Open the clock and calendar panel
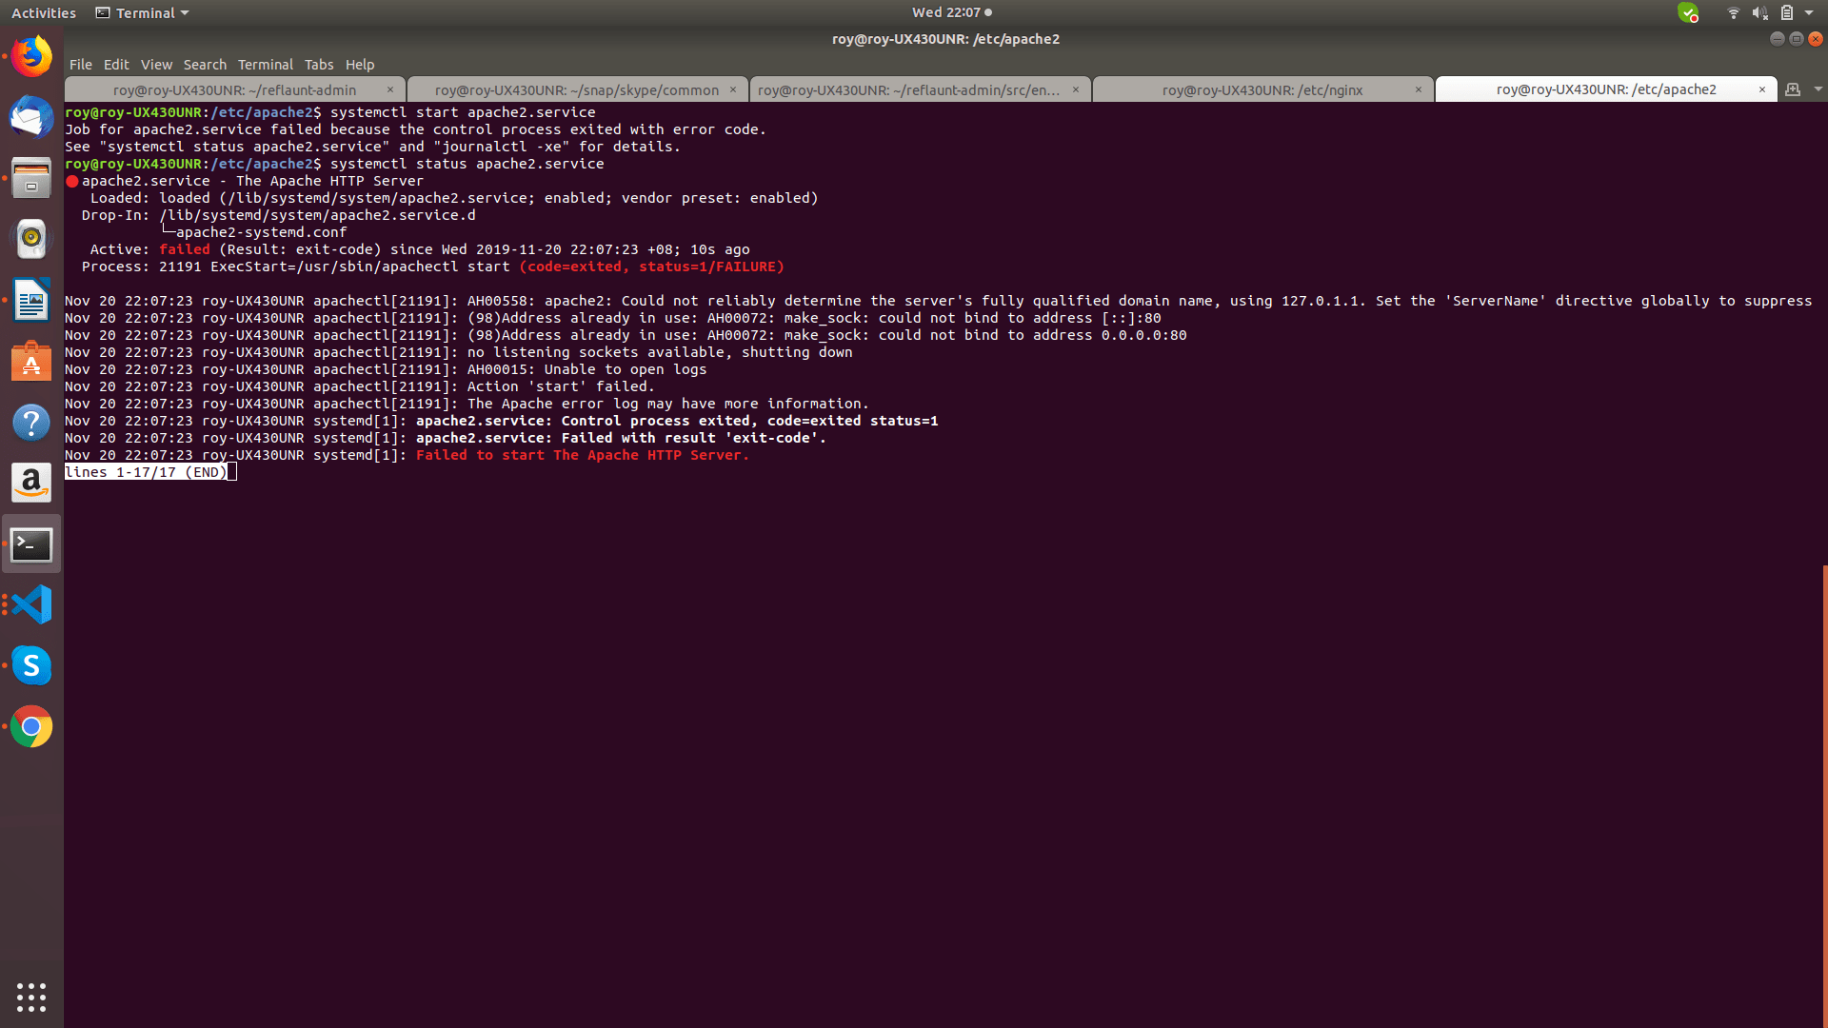The width and height of the screenshot is (1828, 1028). [951, 12]
